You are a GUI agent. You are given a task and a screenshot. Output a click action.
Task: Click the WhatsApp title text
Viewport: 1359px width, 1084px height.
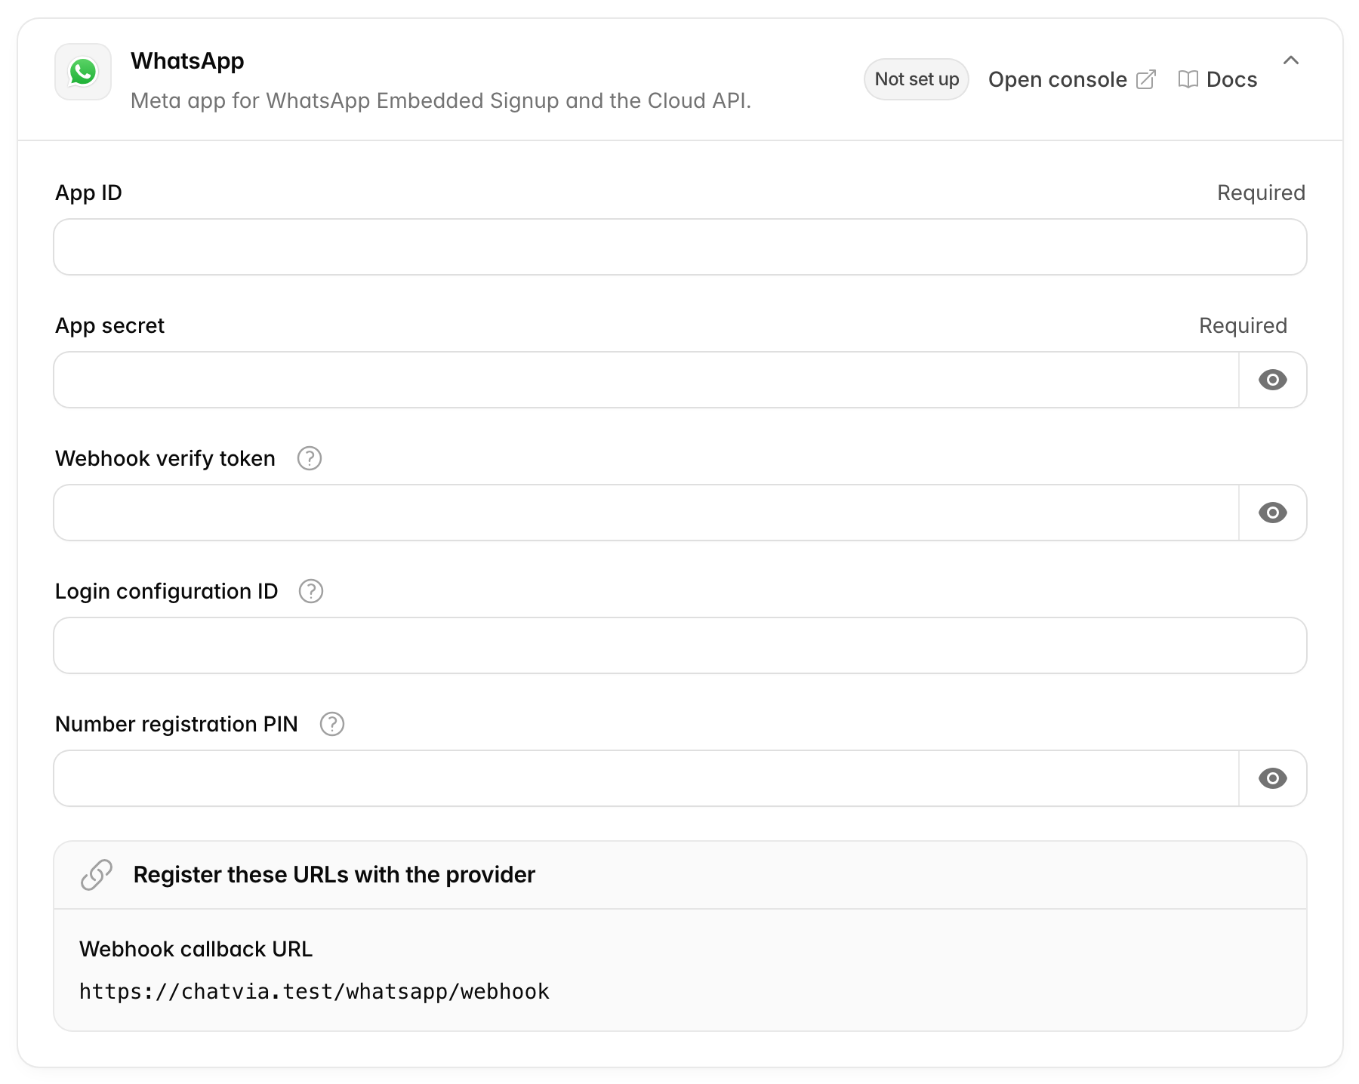187,61
